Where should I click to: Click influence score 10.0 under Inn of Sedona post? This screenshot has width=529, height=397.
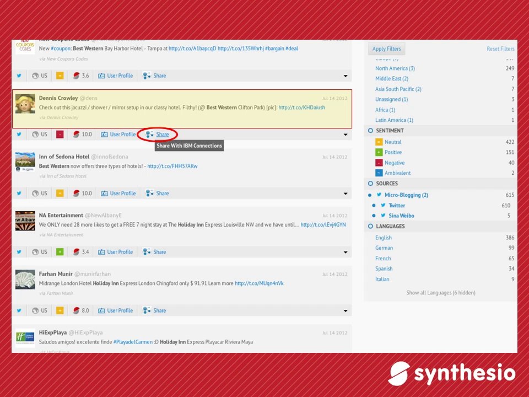click(x=82, y=193)
